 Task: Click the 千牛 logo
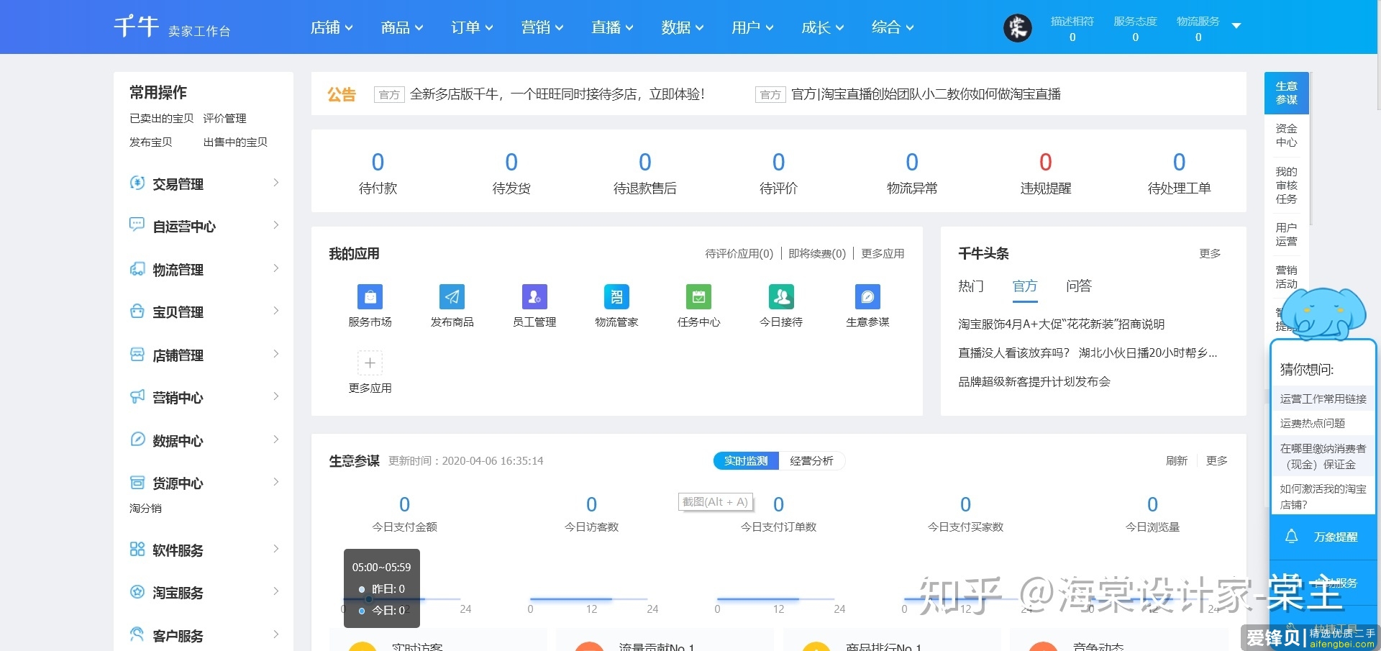click(136, 27)
